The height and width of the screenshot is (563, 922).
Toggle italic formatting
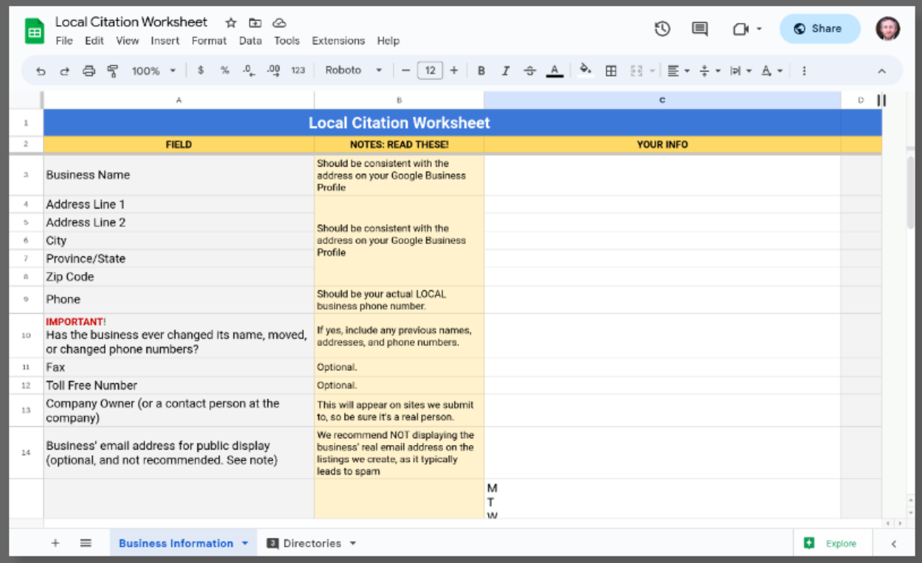pyautogui.click(x=506, y=71)
